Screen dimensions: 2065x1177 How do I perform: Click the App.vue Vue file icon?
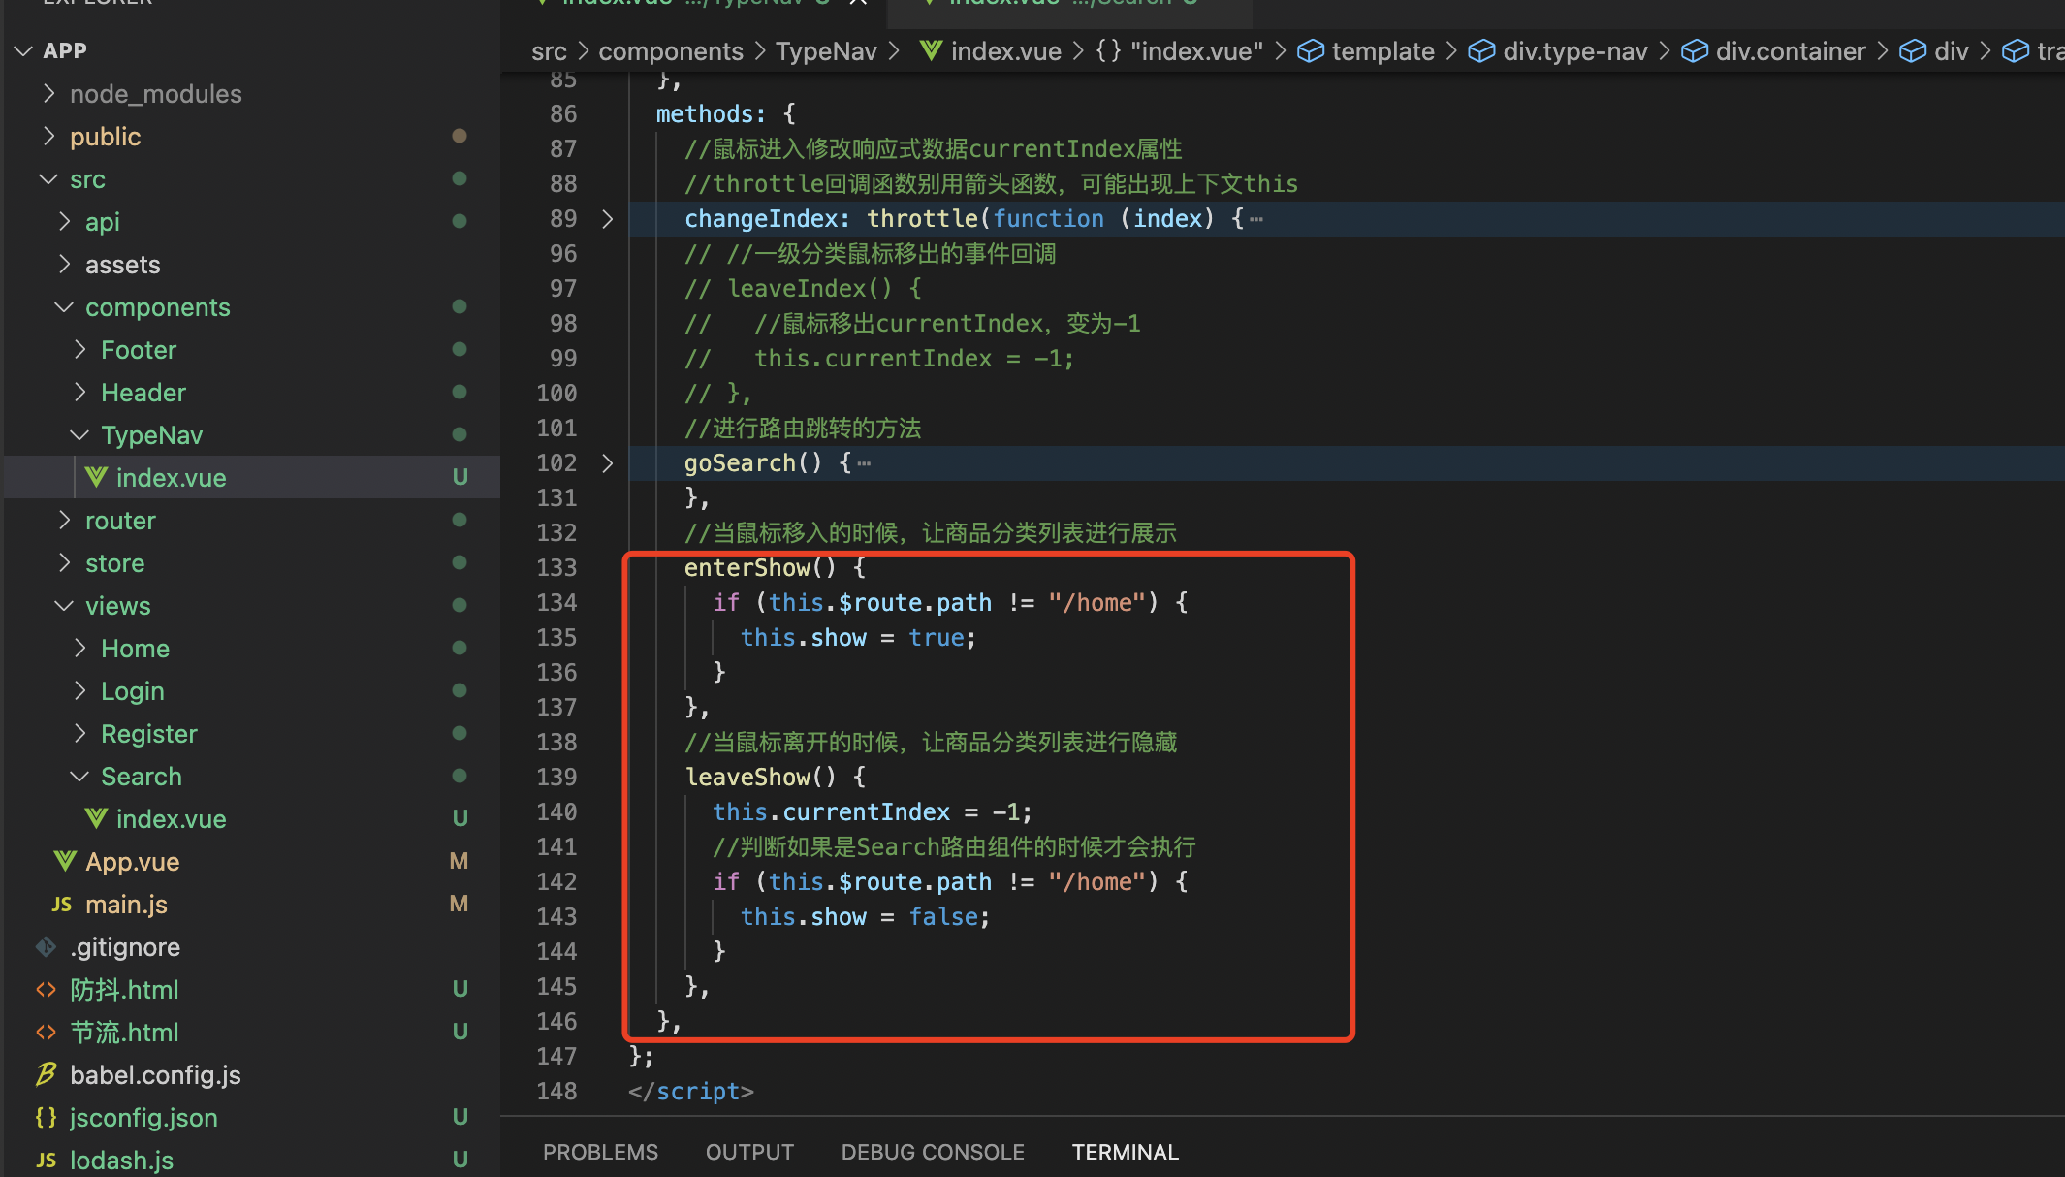pyautogui.click(x=65, y=861)
